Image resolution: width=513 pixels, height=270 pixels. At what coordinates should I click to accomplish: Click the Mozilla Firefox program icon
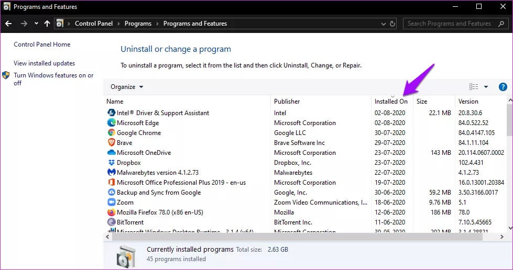(x=111, y=212)
